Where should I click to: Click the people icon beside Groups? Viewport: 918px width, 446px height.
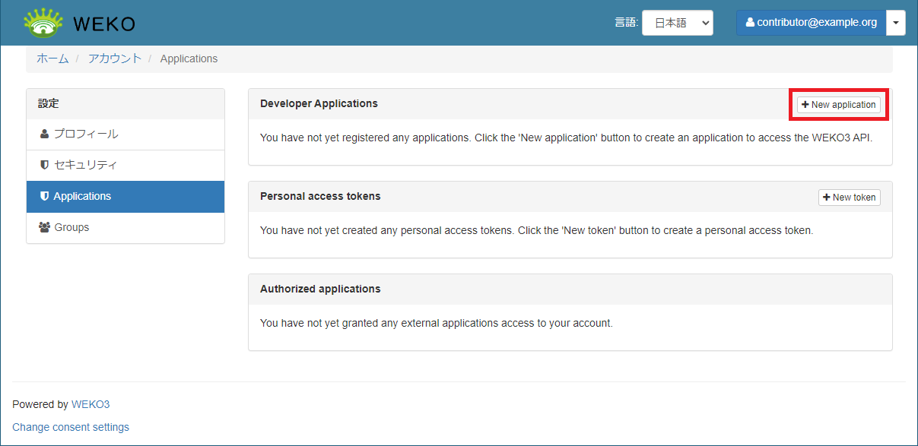[x=45, y=227]
